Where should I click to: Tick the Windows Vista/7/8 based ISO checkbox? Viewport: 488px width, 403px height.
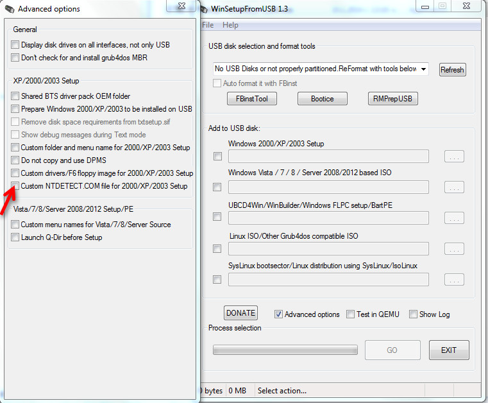217,187
